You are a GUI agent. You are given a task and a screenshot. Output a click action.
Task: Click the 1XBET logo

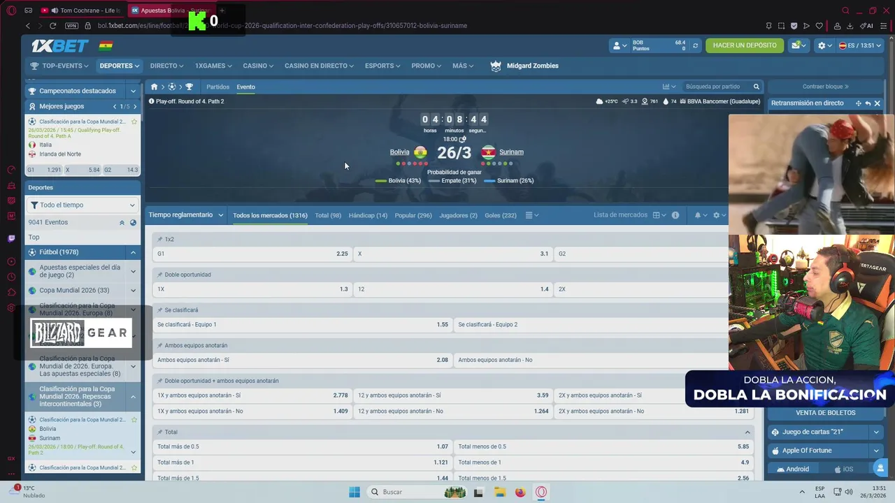[x=59, y=45]
